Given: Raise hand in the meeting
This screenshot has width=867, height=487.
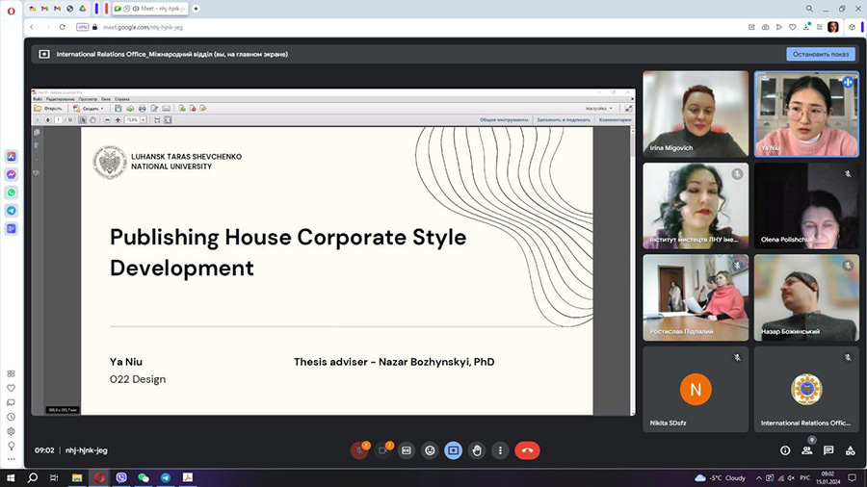Looking at the screenshot, I should click(x=477, y=449).
